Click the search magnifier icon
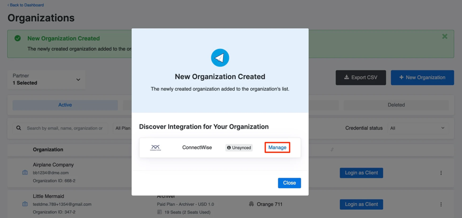The height and width of the screenshot is (218, 462). 19,128
